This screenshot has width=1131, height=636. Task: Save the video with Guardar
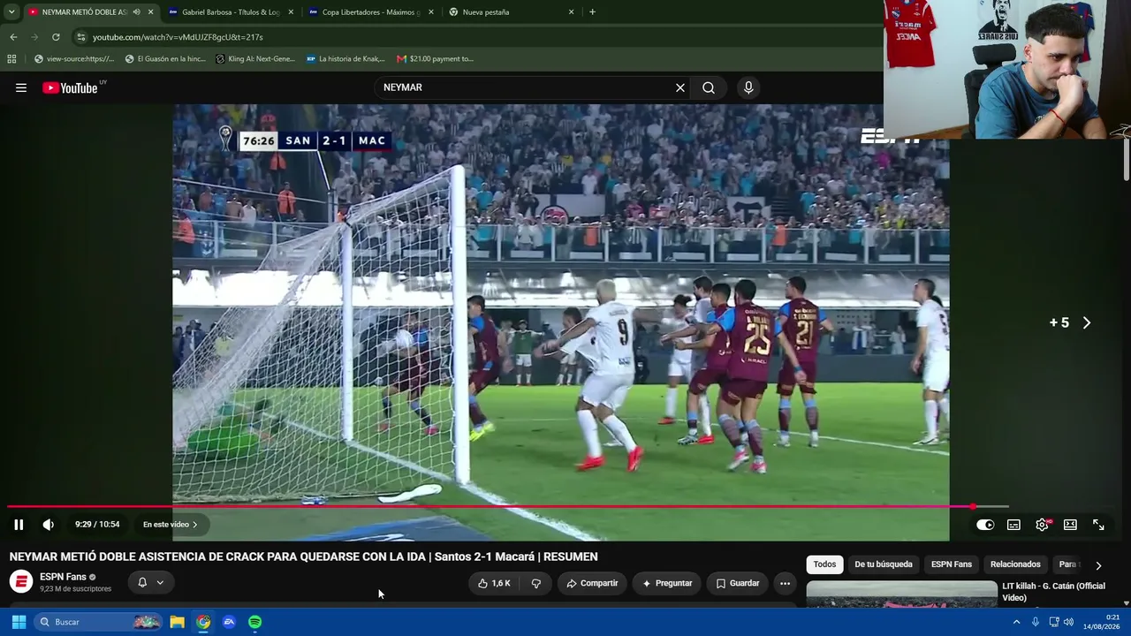coord(738,583)
